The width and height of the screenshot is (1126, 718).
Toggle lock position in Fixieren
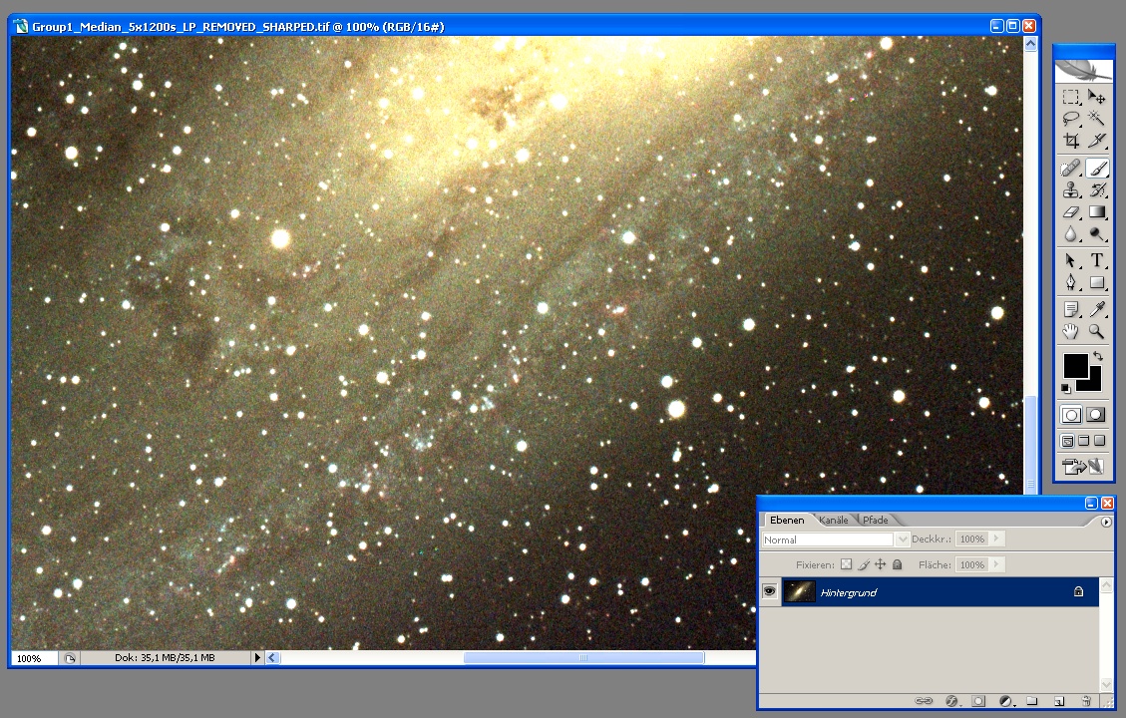(x=881, y=564)
